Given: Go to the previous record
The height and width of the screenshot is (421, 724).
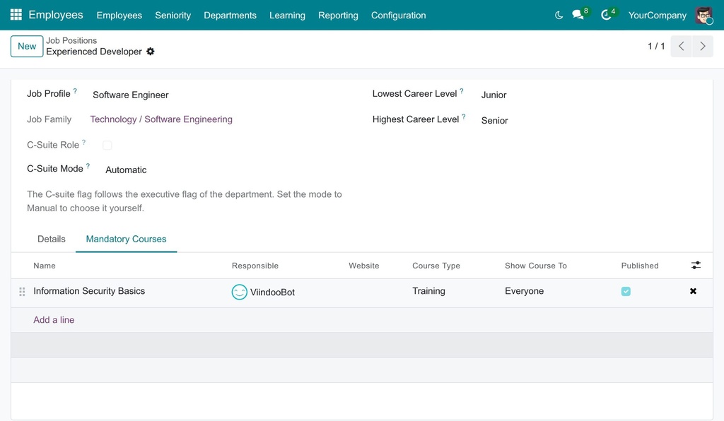Looking at the screenshot, I should (x=681, y=46).
